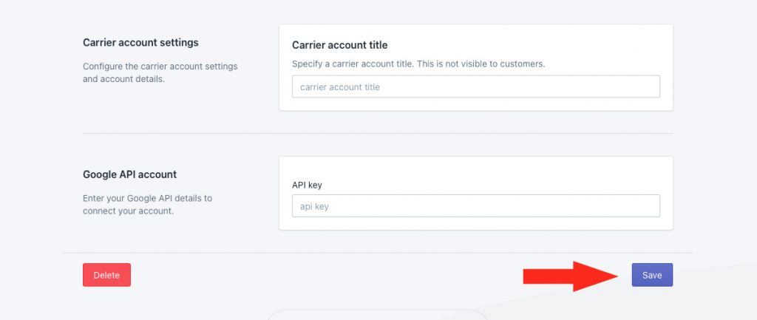Viewport: 757px width, 320px height.
Task: Click the divider line between the two sections
Action: 378,133
